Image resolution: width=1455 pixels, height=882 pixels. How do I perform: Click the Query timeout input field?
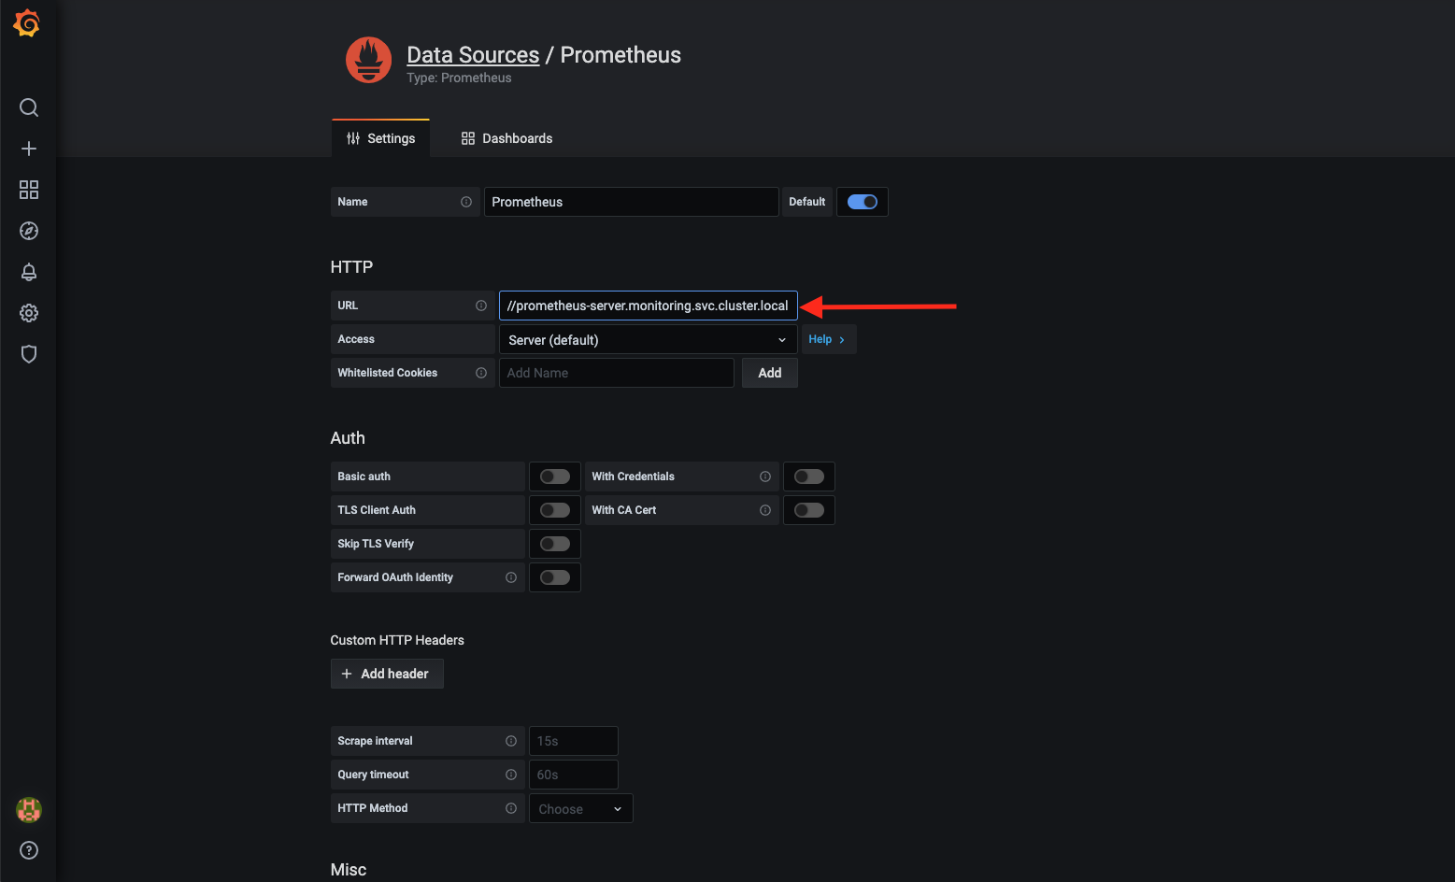coord(573,775)
